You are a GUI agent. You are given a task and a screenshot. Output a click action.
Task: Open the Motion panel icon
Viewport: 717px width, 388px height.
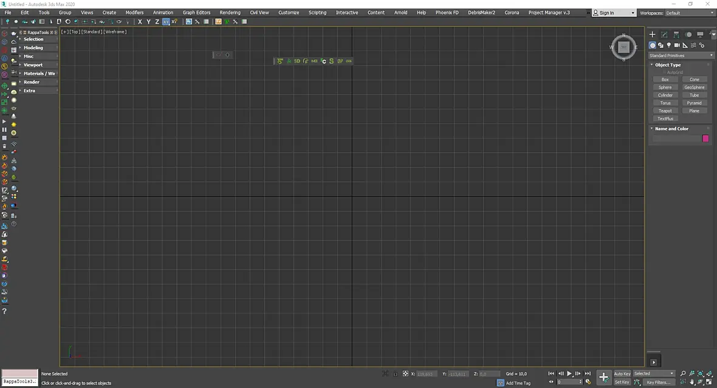tap(688, 34)
